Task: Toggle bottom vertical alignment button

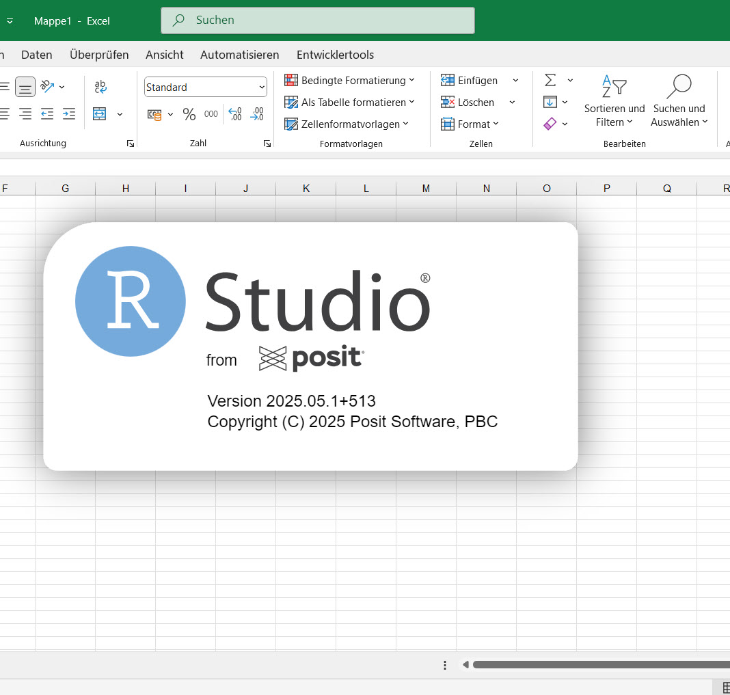Action: pos(25,87)
